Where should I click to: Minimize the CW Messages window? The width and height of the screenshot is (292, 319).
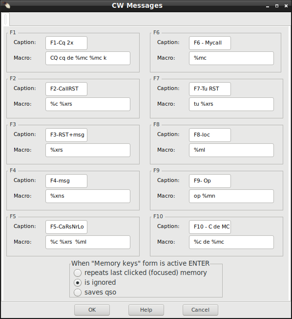(x=268, y=6)
